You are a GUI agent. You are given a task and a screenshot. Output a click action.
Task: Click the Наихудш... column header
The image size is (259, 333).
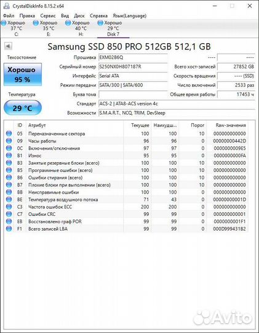(165, 125)
